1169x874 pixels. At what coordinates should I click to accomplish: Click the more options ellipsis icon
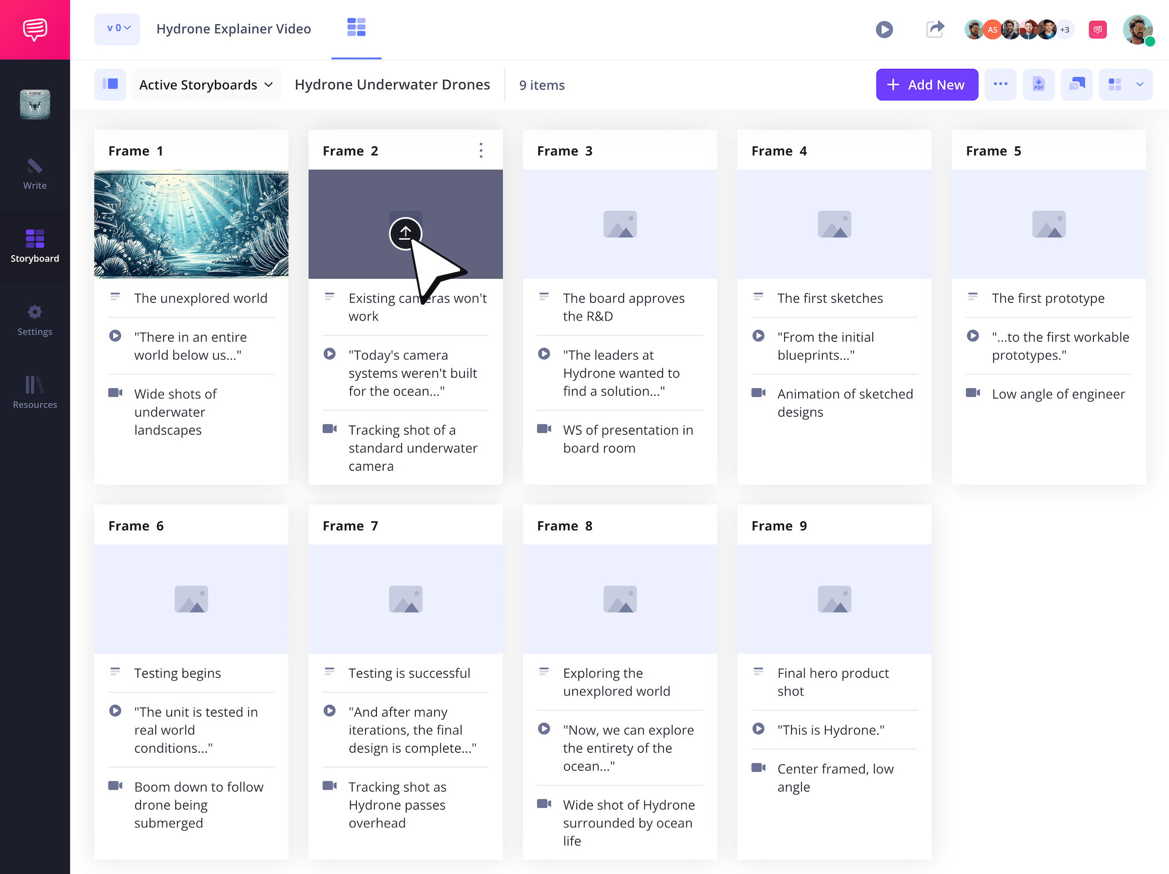click(1001, 85)
